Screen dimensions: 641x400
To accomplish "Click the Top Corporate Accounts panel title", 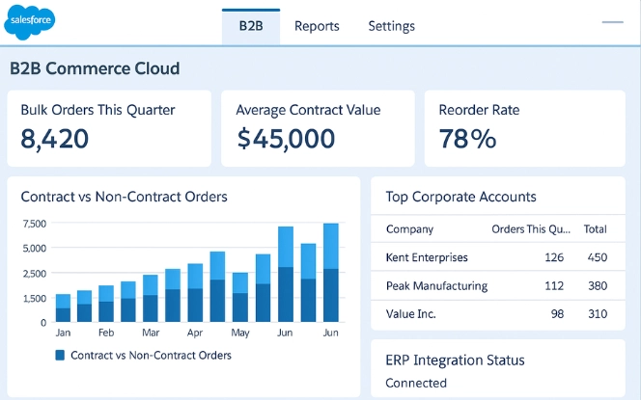I will [x=460, y=197].
